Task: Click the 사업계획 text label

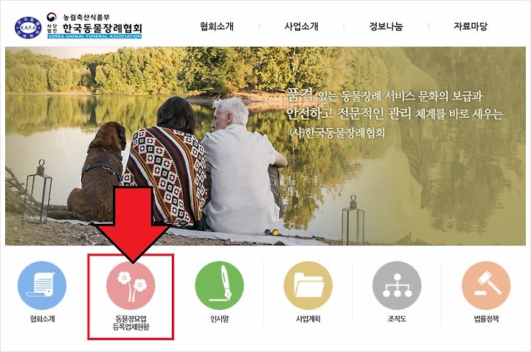Action: (308, 319)
